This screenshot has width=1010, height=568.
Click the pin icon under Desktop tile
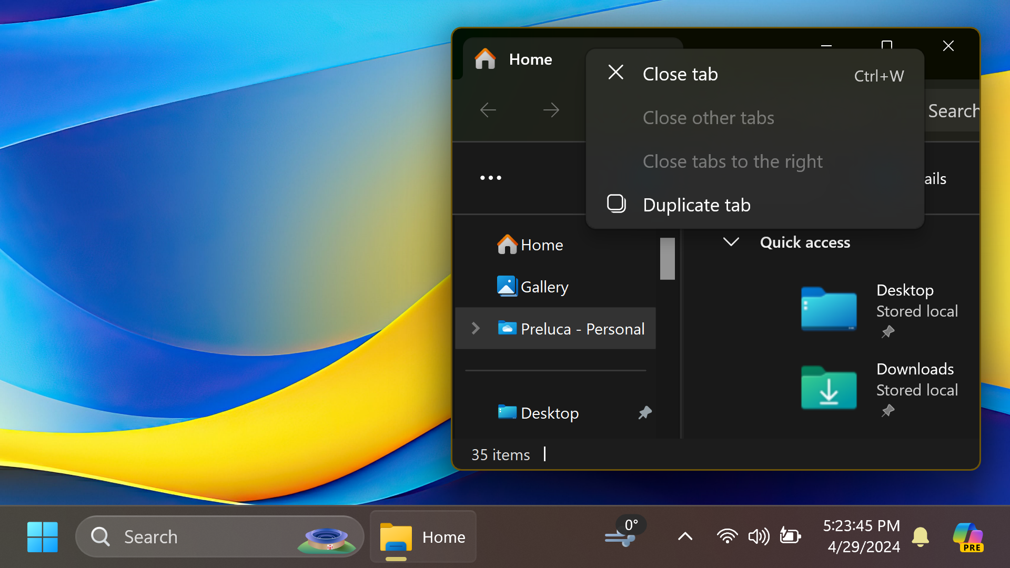tap(888, 332)
